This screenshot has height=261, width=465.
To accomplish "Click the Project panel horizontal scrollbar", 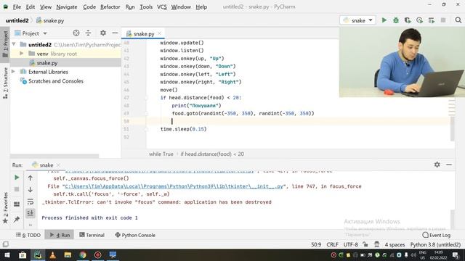I will (54, 156).
